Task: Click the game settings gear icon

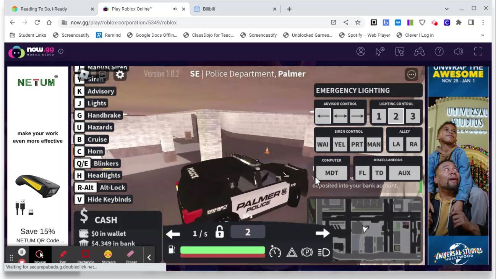Action: 120,75
